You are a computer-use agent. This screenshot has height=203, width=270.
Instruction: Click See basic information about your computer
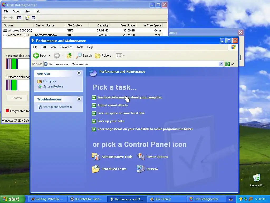tap(130, 97)
